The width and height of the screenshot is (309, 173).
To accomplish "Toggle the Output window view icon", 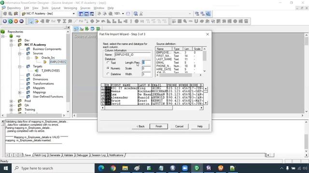I will point(86,14).
